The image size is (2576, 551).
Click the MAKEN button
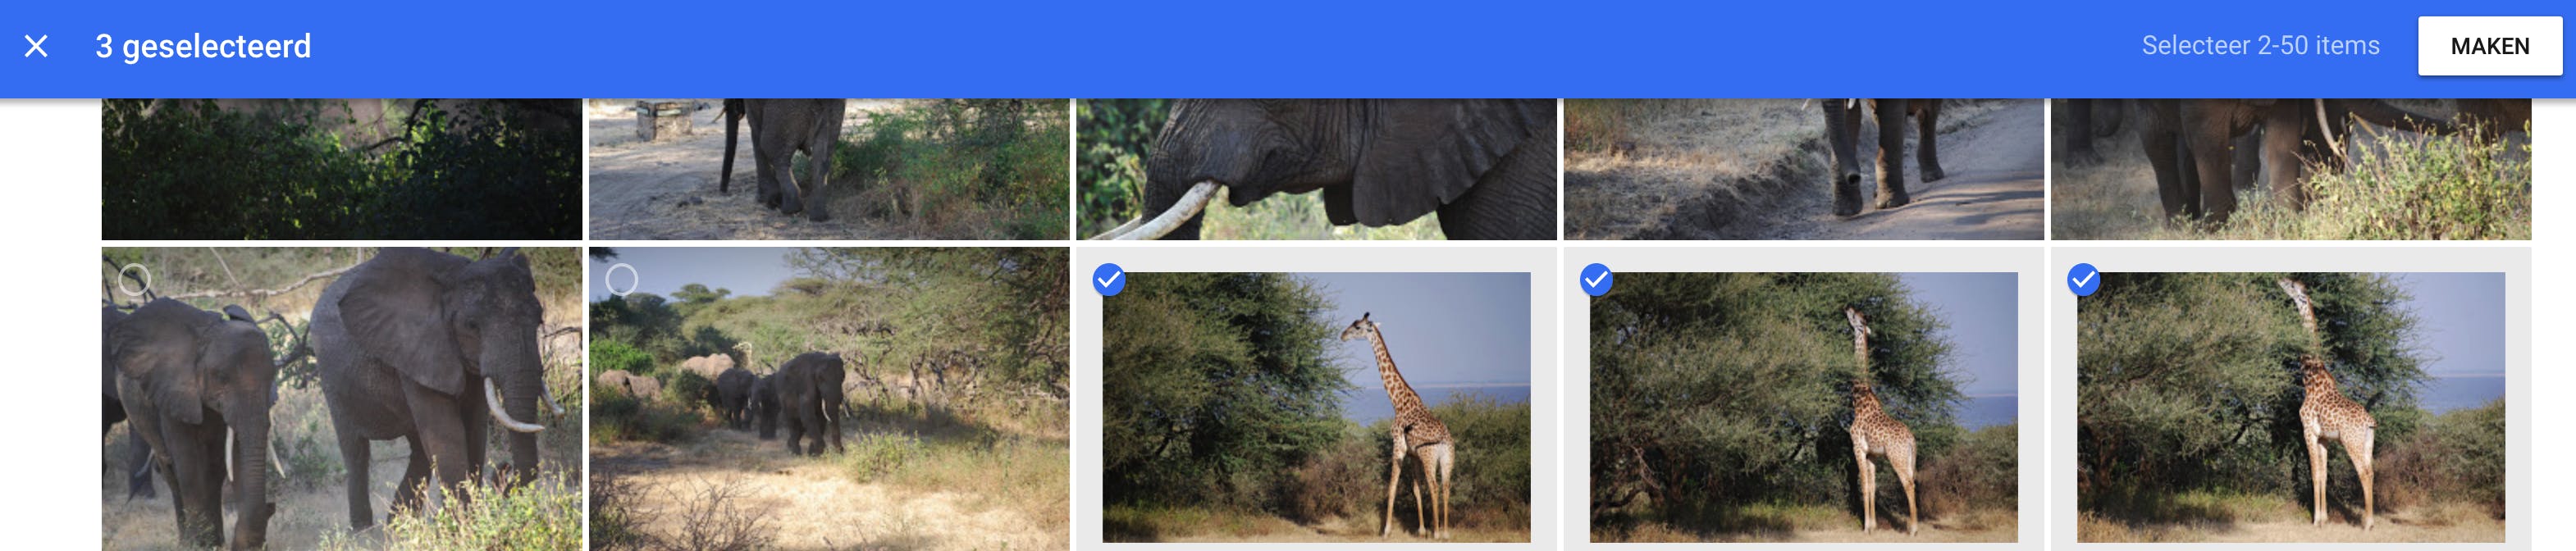pyautogui.click(x=2489, y=46)
